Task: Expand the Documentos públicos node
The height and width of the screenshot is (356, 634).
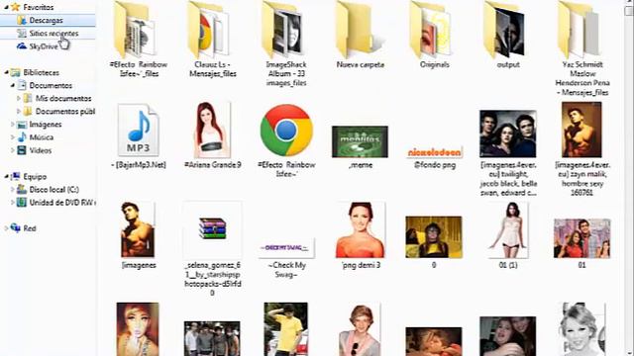Action: (x=19, y=112)
